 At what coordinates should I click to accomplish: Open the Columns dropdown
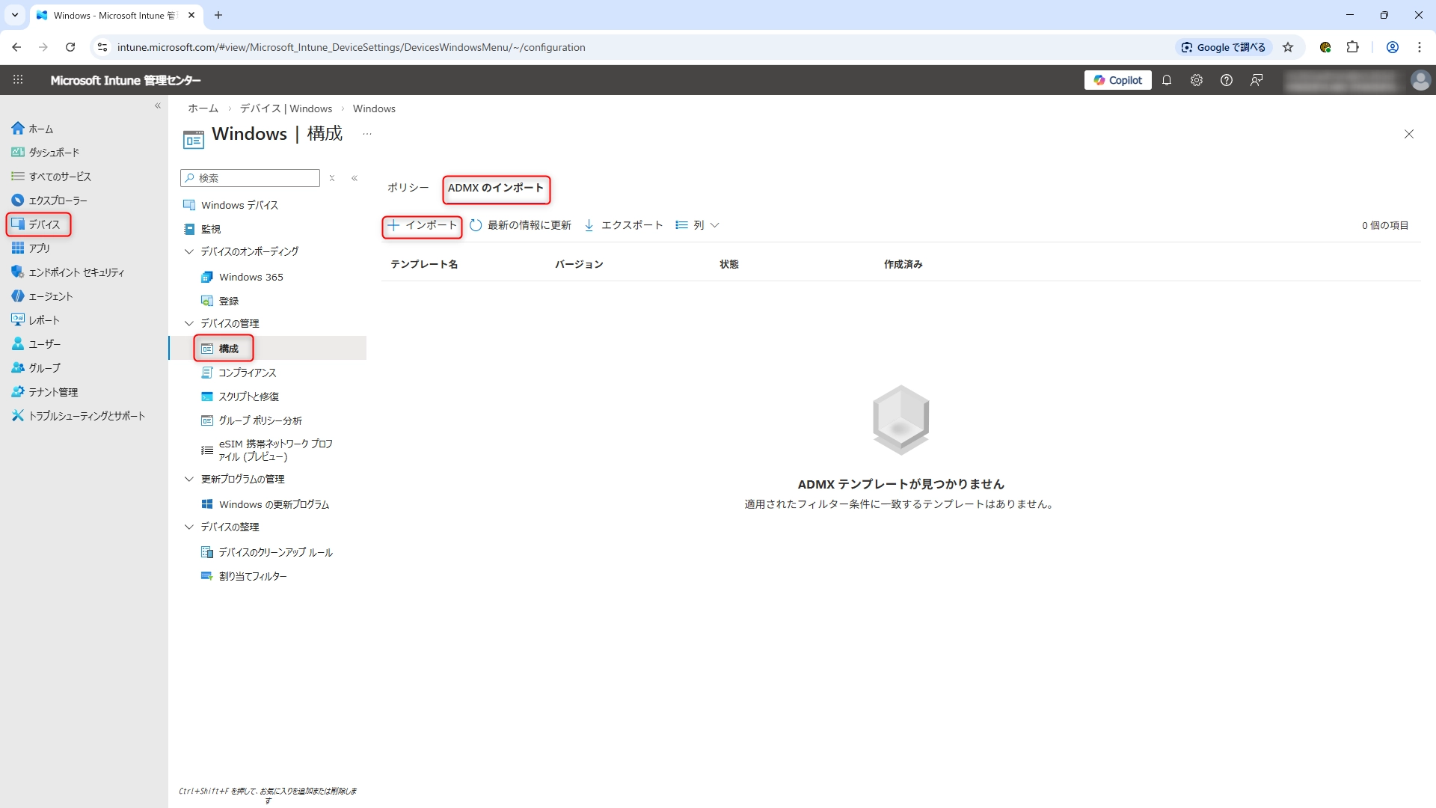tap(697, 225)
